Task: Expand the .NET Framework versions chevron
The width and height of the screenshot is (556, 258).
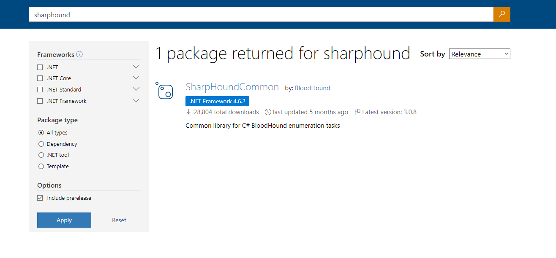Action: coord(136,101)
